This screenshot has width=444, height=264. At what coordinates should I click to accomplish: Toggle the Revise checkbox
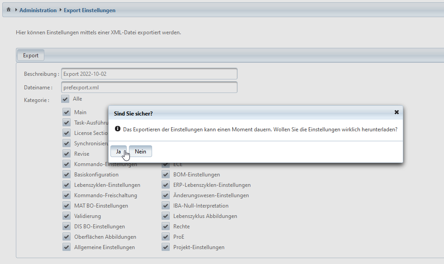click(x=67, y=154)
